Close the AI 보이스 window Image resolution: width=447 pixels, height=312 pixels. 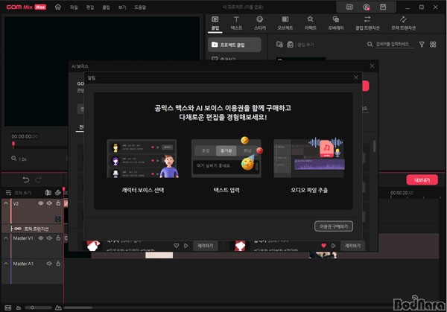[x=372, y=66]
